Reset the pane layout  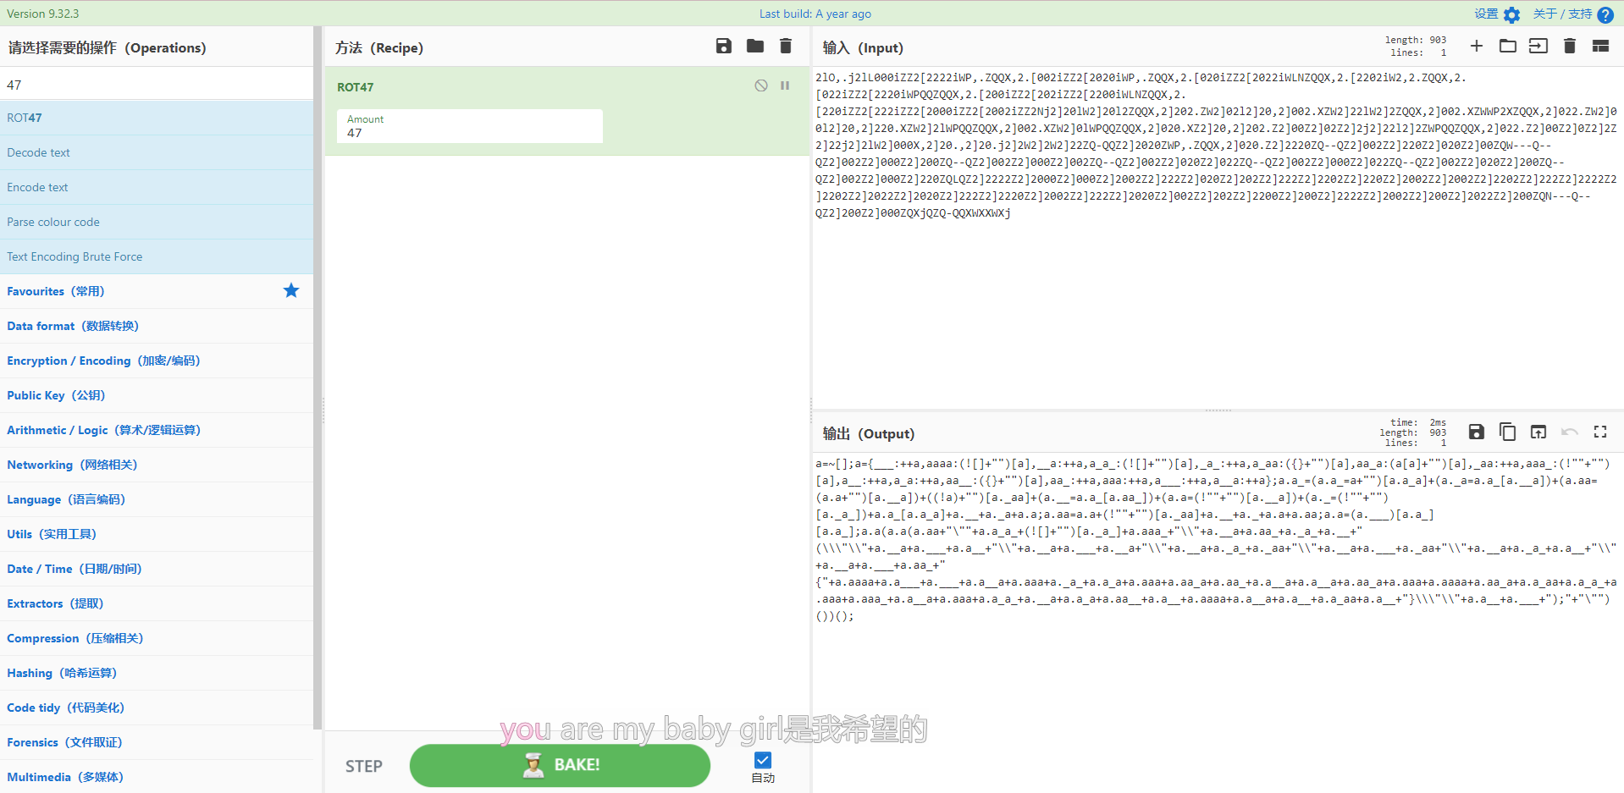pos(1600,46)
